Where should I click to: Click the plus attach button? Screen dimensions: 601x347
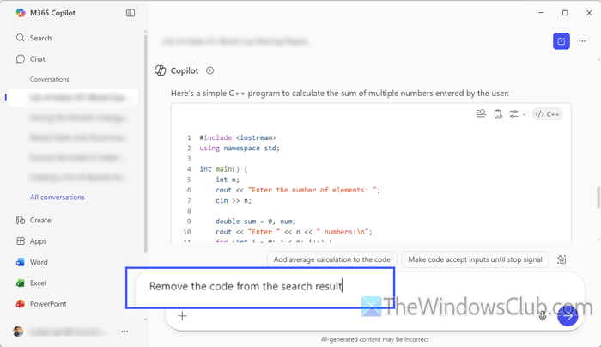pos(182,316)
